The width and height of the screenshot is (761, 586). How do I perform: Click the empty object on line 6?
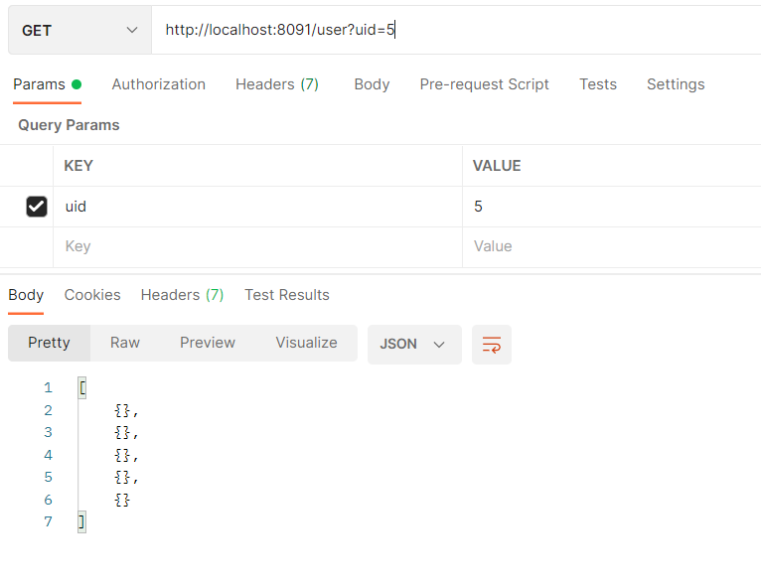pyautogui.click(x=122, y=500)
